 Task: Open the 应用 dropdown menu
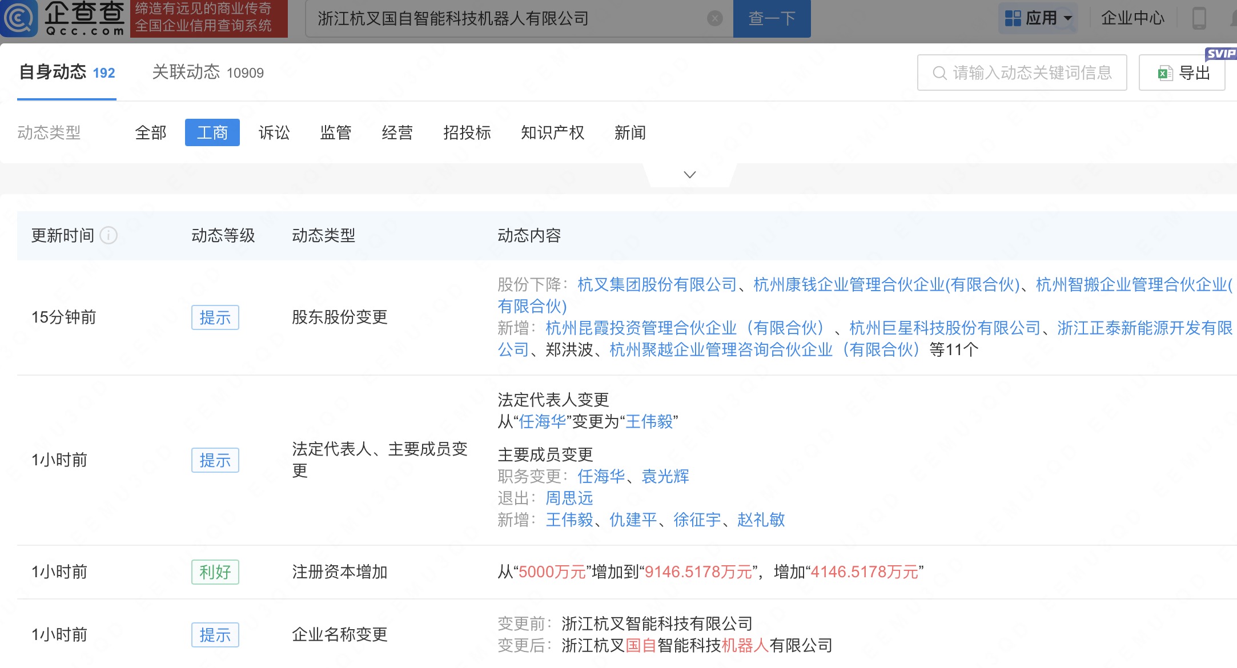[x=1038, y=18]
